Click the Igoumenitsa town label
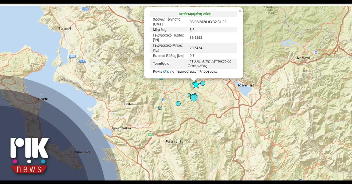Screen dimensions: 352x184 pyautogui.click(x=121, y=128)
